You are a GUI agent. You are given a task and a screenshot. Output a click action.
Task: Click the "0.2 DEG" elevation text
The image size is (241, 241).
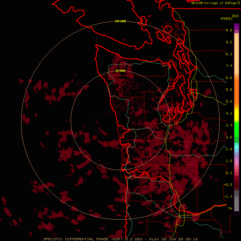click(x=134, y=239)
